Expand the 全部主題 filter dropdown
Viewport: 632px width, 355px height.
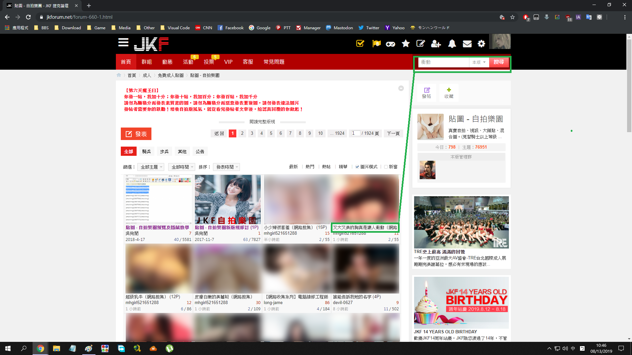151,167
